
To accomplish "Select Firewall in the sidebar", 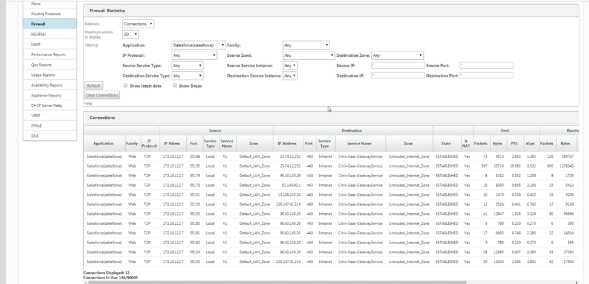I will pos(50,24).
